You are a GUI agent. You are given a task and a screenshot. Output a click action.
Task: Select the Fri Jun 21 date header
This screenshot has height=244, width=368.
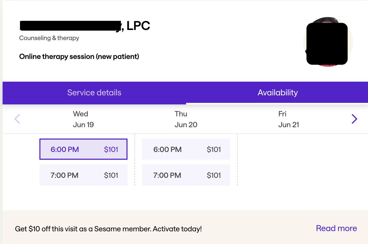(288, 119)
